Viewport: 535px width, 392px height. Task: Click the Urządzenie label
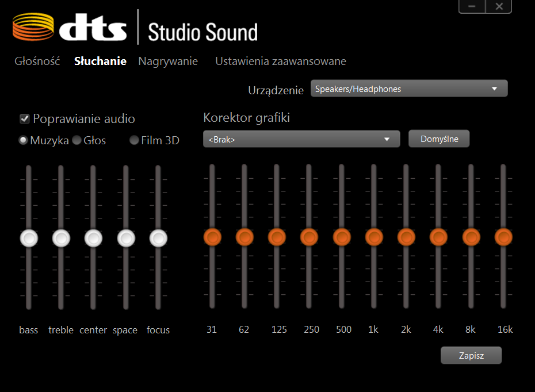tap(276, 90)
